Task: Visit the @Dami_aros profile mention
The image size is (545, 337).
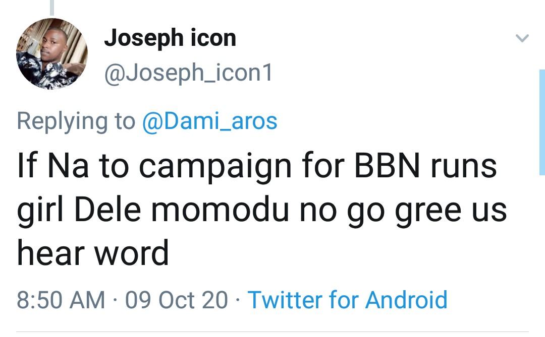Action: pyautogui.click(x=209, y=121)
